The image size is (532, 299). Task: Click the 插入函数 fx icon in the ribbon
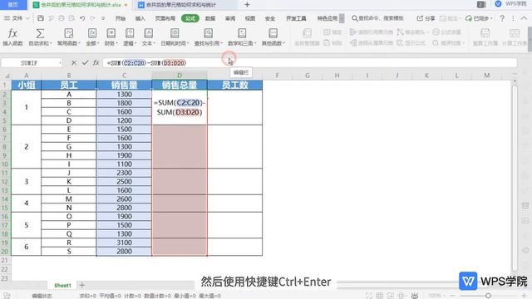click(12, 33)
